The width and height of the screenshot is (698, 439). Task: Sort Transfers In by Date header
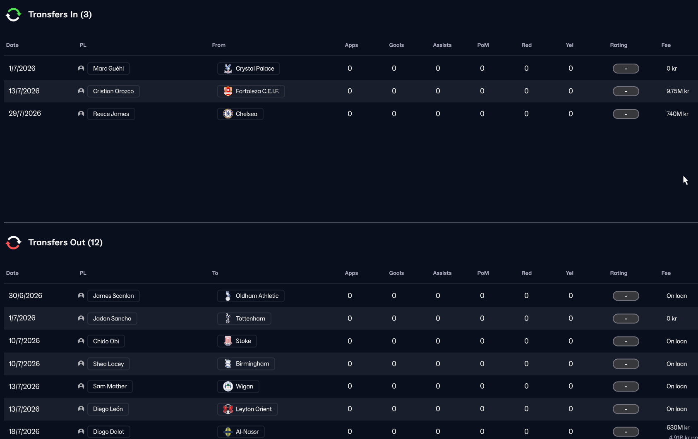tap(12, 45)
